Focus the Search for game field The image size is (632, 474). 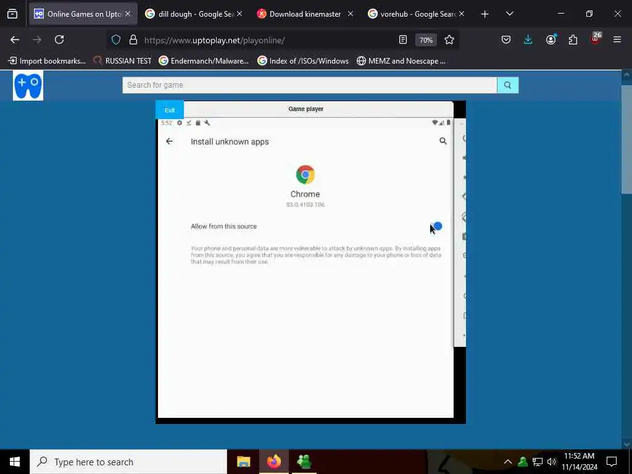point(310,85)
